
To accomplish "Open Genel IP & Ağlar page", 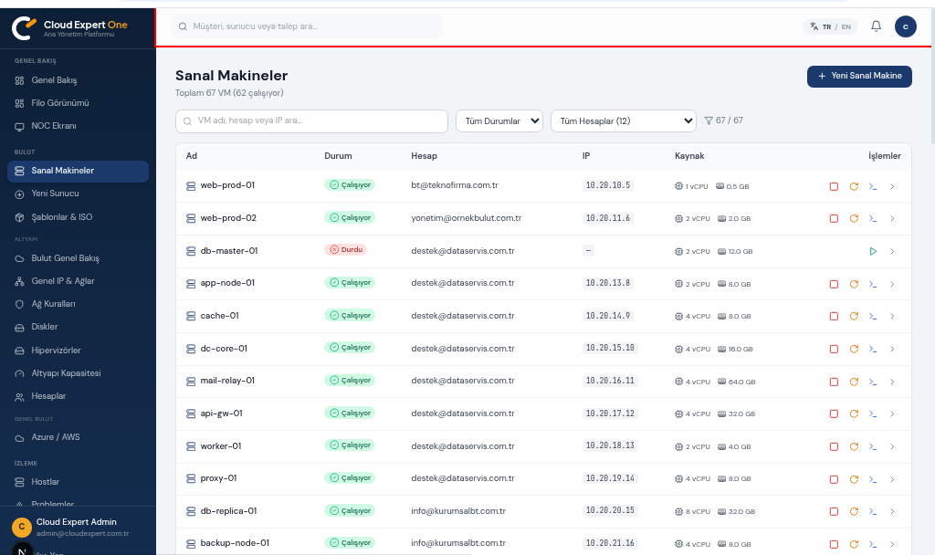I will pyautogui.click(x=78, y=281).
